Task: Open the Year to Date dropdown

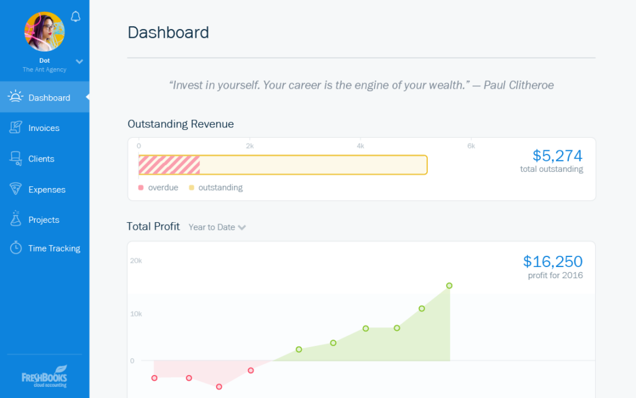Action: tap(217, 227)
